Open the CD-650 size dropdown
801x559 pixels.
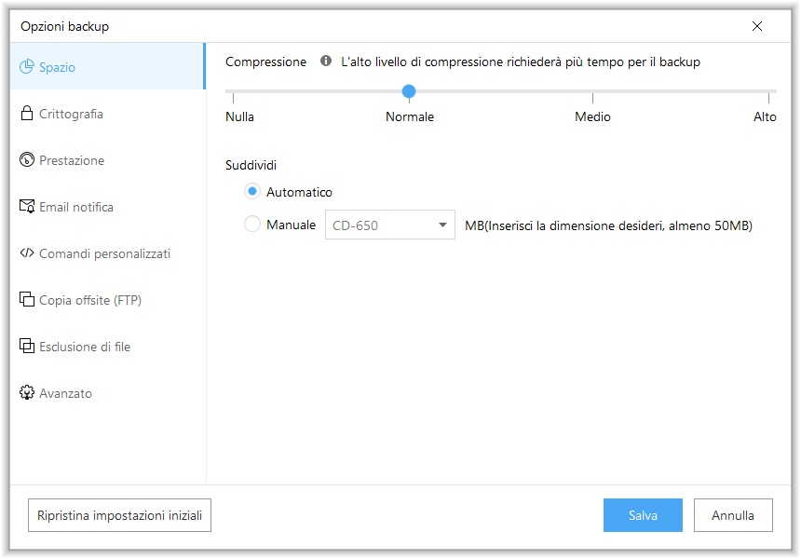coord(389,225)
